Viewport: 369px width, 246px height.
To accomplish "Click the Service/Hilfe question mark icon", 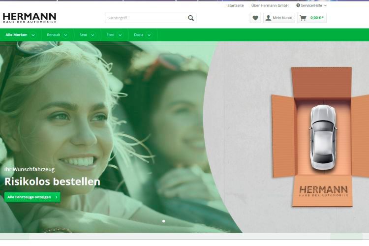I will [298, 5].
